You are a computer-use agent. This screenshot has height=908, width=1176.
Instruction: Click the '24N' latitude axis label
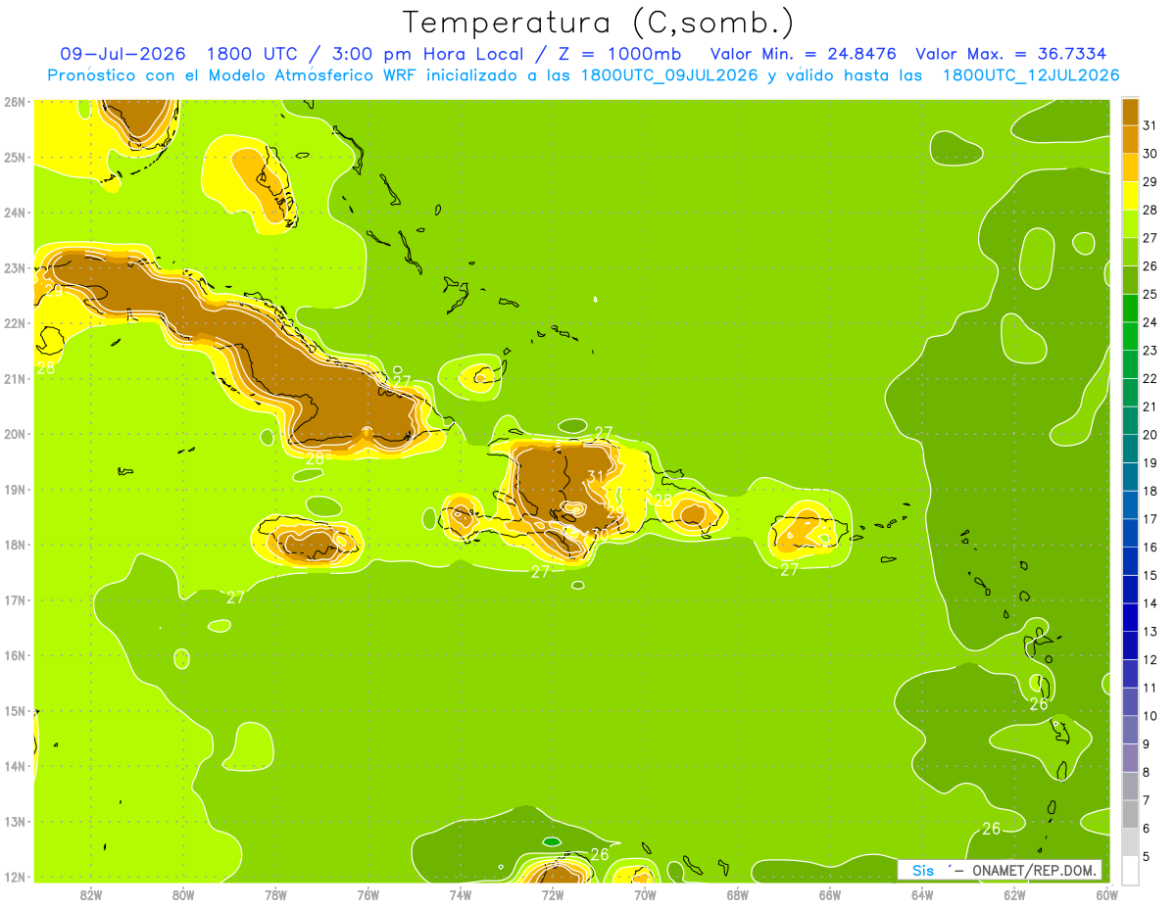[15, 213]
